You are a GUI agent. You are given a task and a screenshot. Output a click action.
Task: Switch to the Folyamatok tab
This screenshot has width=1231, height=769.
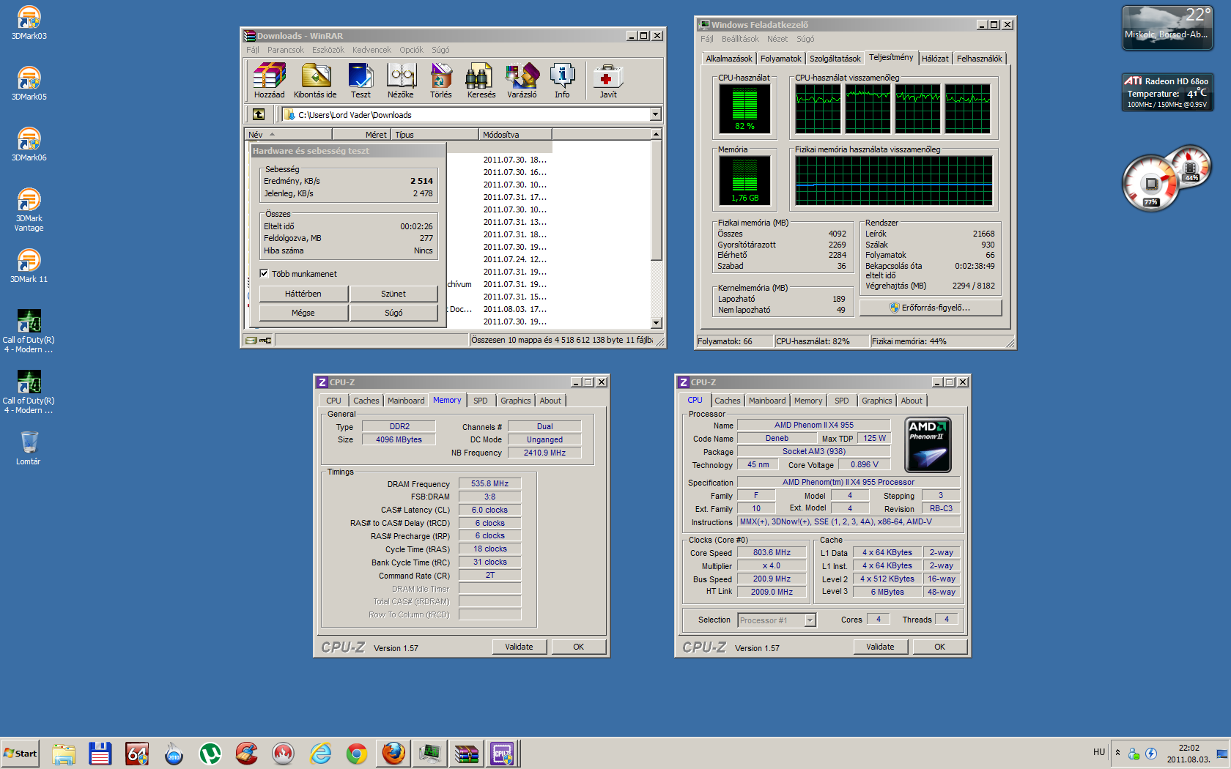(781, 59)
